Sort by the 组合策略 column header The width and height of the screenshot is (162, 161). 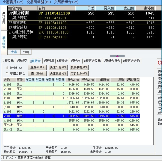click(23, 8)
